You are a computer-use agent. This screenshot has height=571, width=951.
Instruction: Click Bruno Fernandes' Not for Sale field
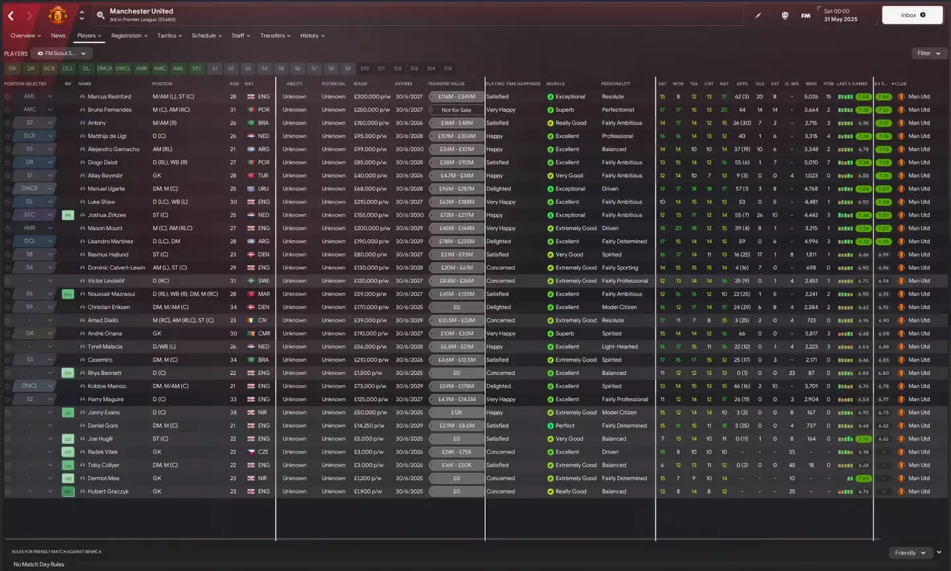pos(456,110)
